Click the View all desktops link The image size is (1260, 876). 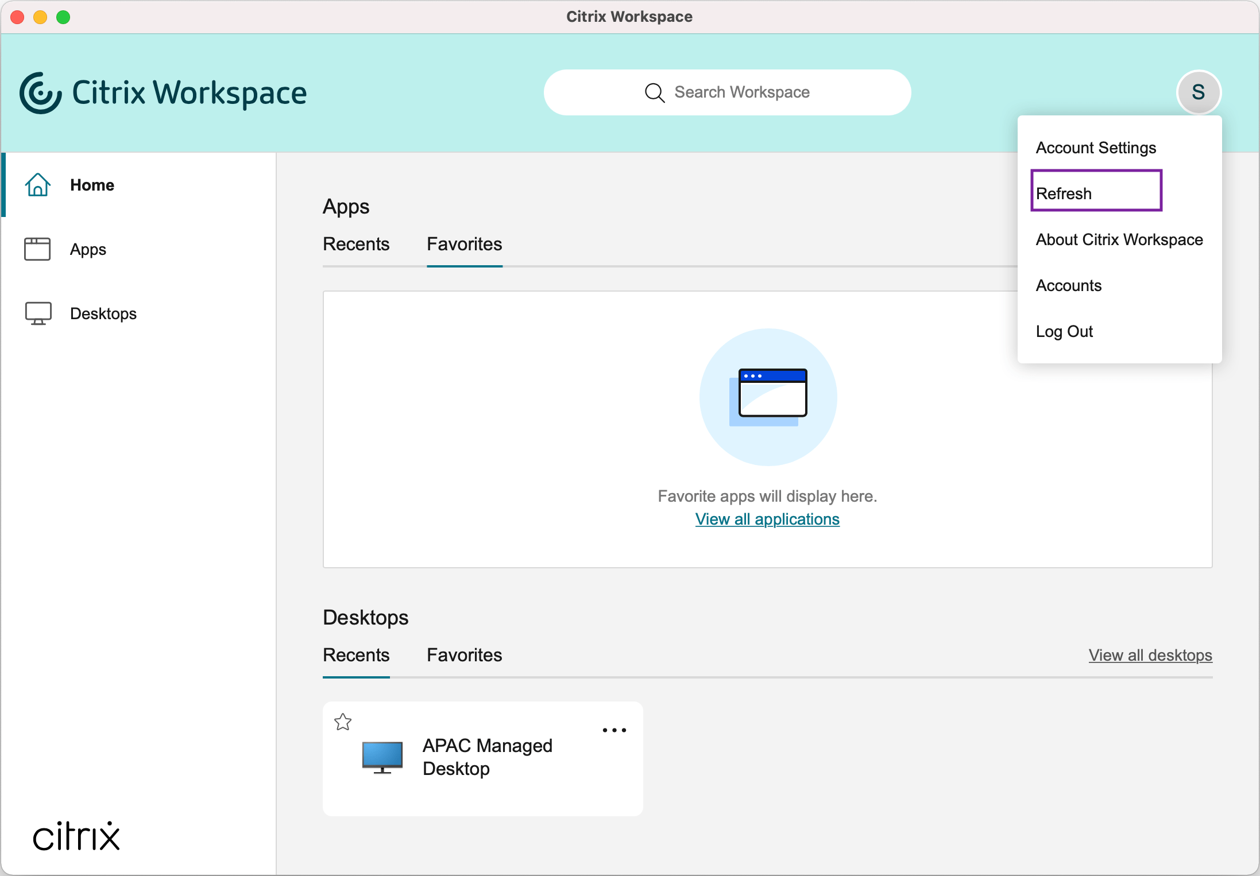[1150, 655]
